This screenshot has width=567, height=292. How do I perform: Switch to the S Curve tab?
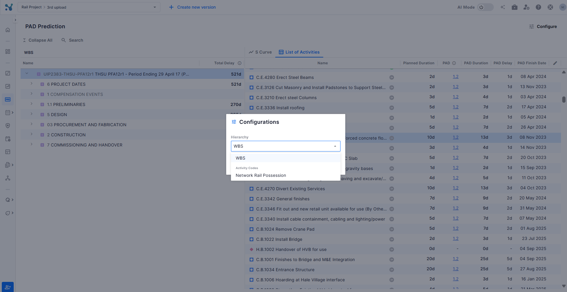pos(260,52)
